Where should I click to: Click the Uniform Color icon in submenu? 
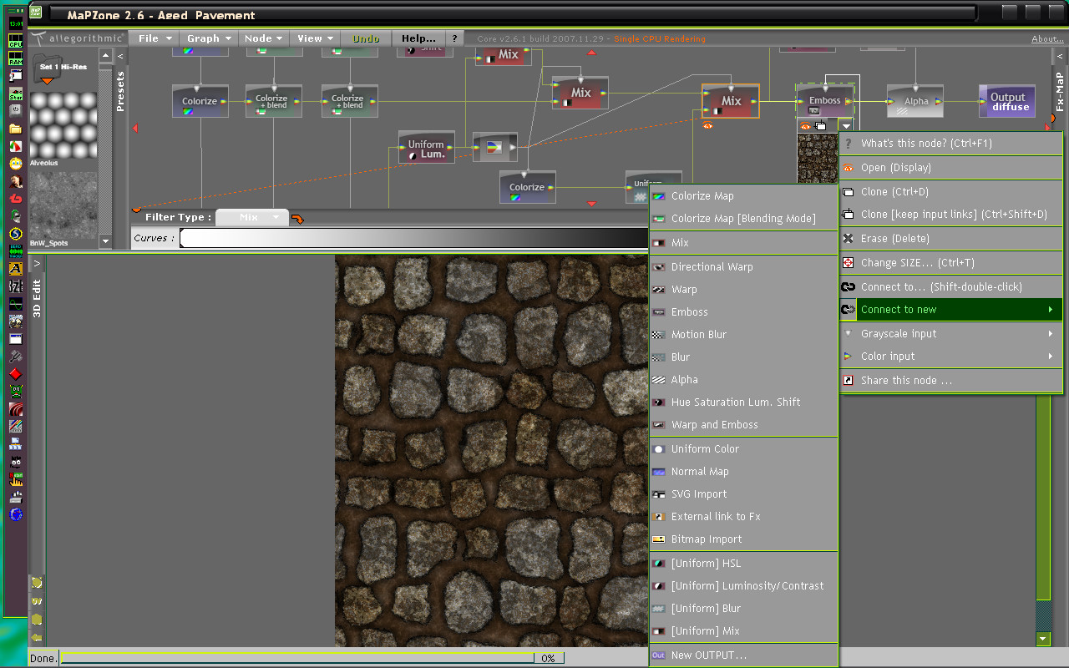(x=659, y=449)
